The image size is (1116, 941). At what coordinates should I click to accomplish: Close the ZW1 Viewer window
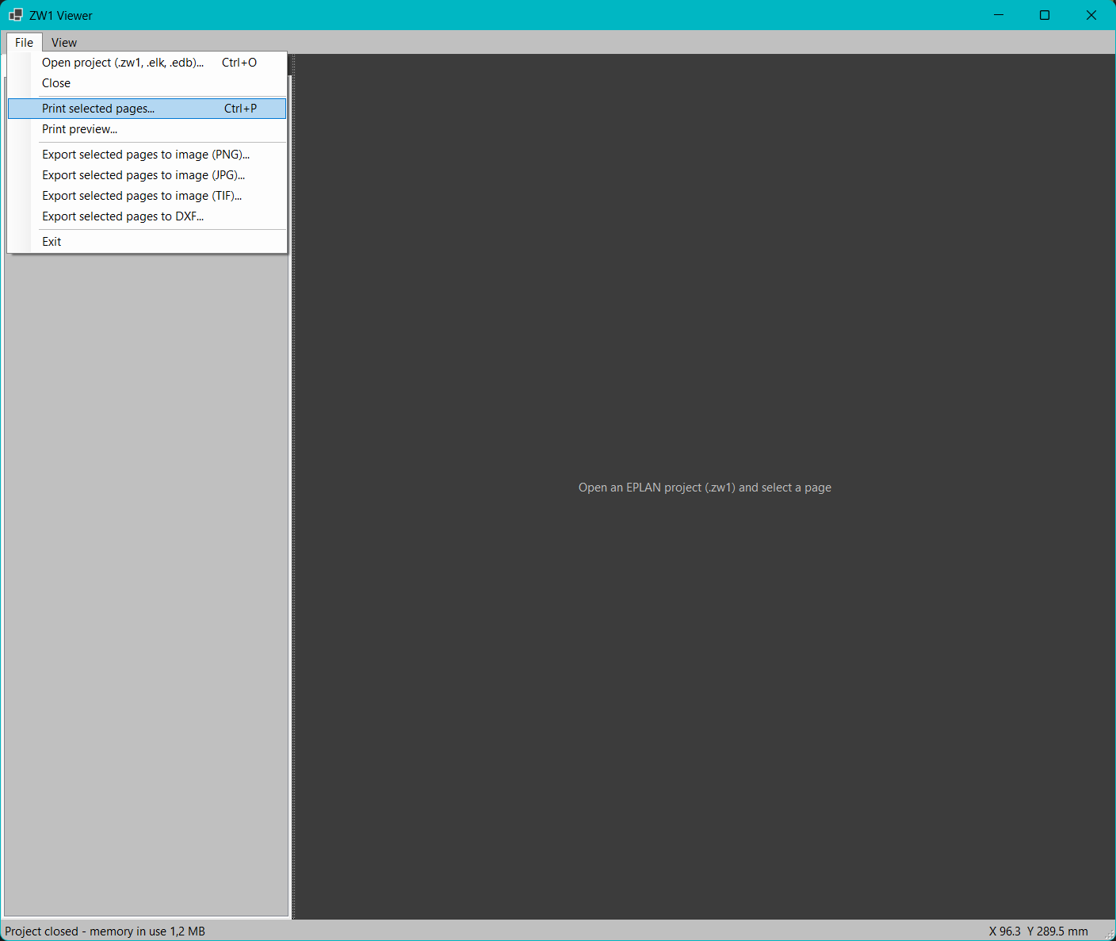pos(1091,15)
